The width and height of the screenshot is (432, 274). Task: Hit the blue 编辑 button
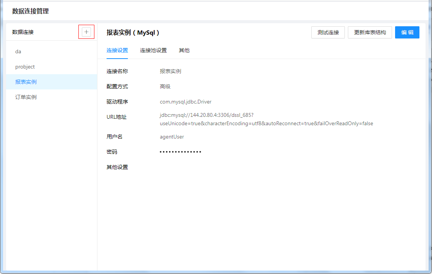[x=407, y=32]
